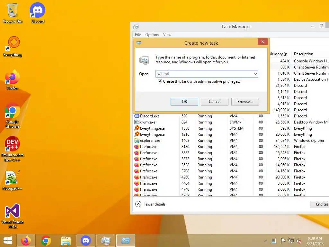Click the Create new task dialog title icon
Screen dimensions: 329x247
tap(138, 43)
